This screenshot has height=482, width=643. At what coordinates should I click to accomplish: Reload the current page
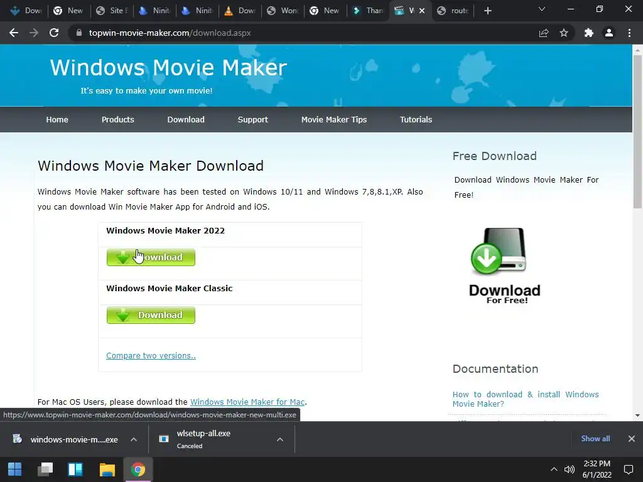(x=54, y=33)
